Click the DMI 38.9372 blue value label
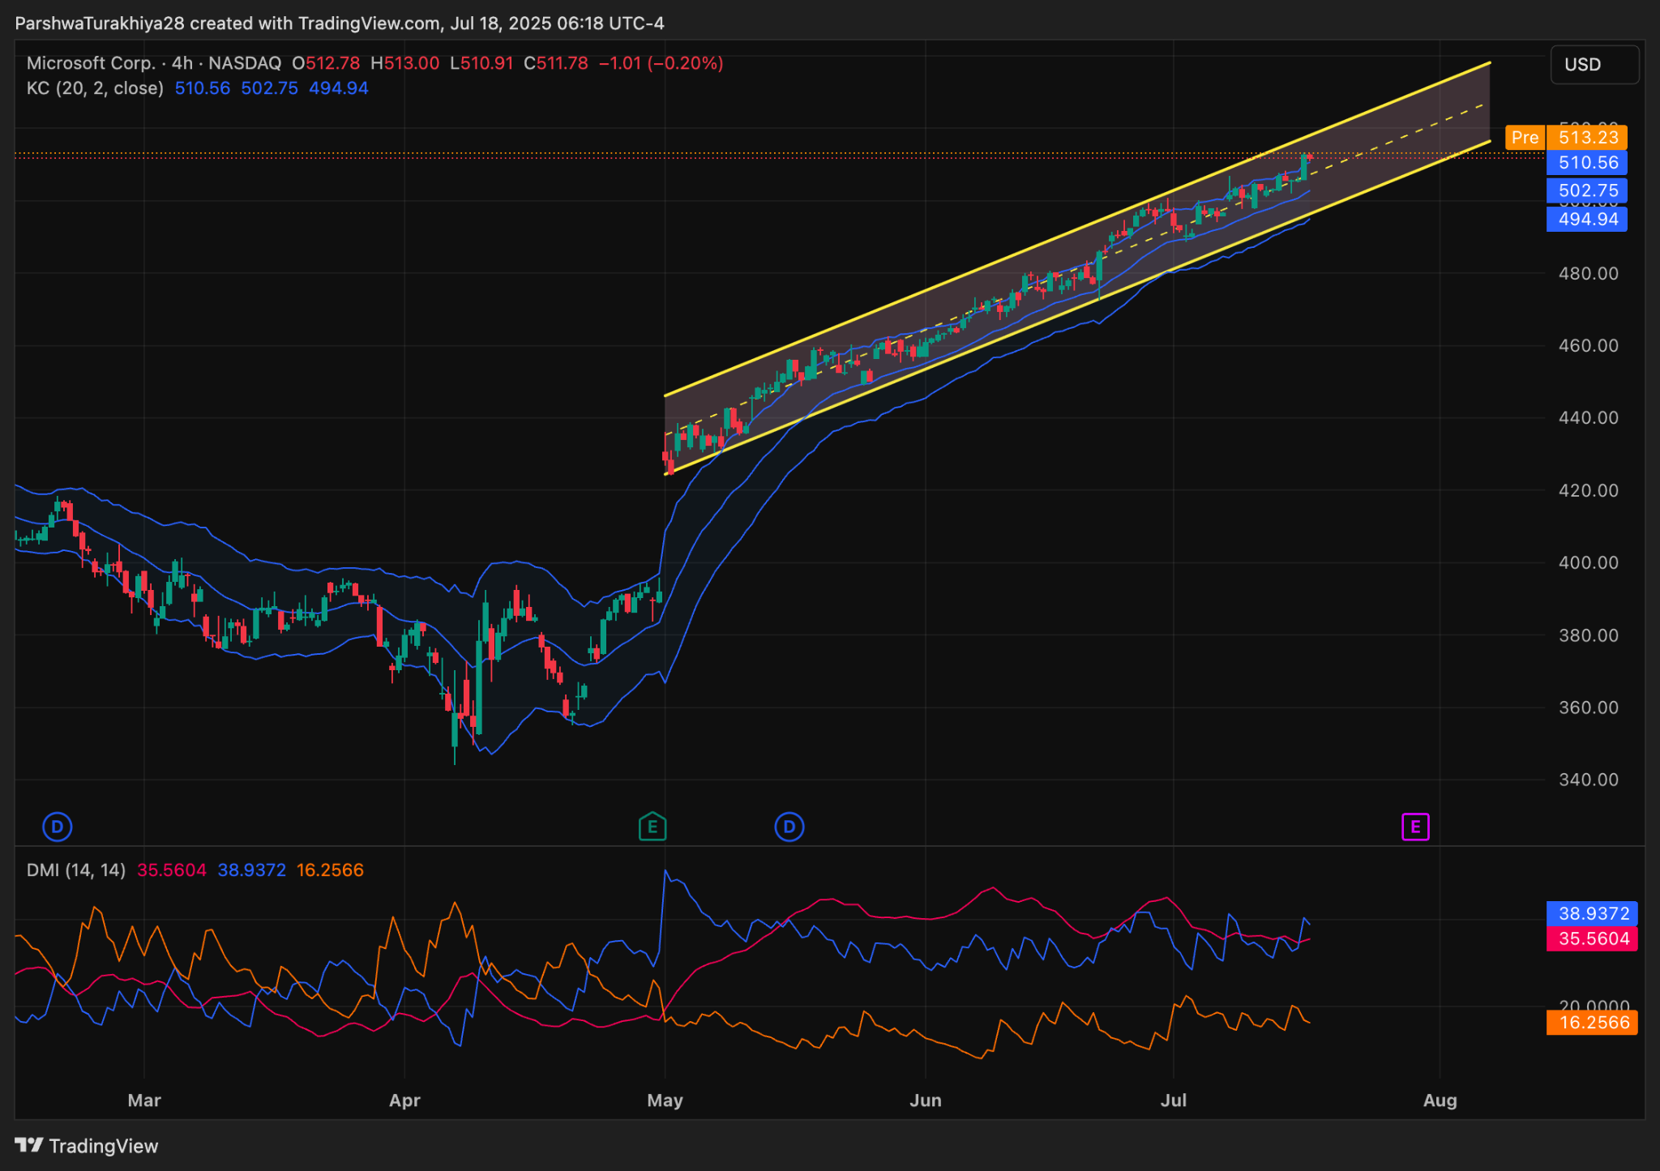Image resolution: width=1660 pixels, height=1171 pixels. [x=1592, y=914]
